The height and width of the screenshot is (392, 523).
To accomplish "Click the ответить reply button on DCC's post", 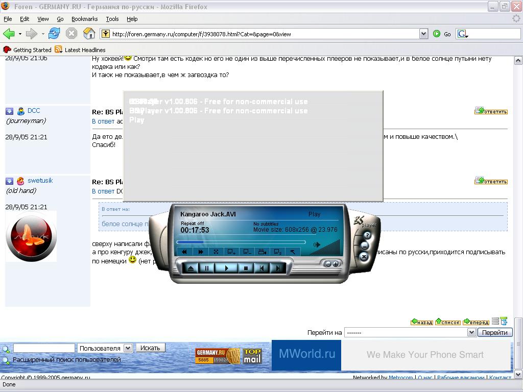I will 491,111.
